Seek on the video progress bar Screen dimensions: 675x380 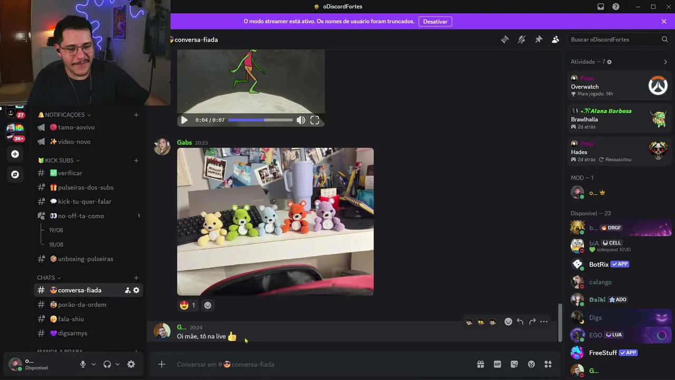click(x=261, y=120)
